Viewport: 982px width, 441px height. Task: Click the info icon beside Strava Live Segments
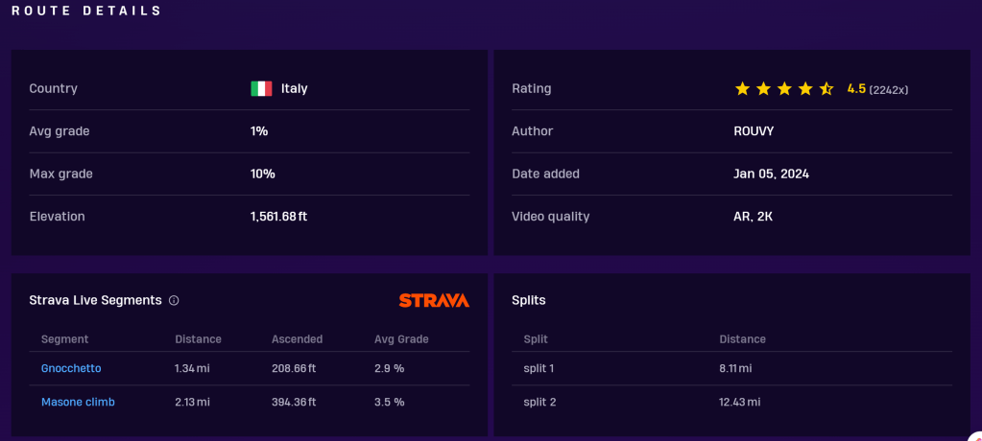tap(174, 300)
